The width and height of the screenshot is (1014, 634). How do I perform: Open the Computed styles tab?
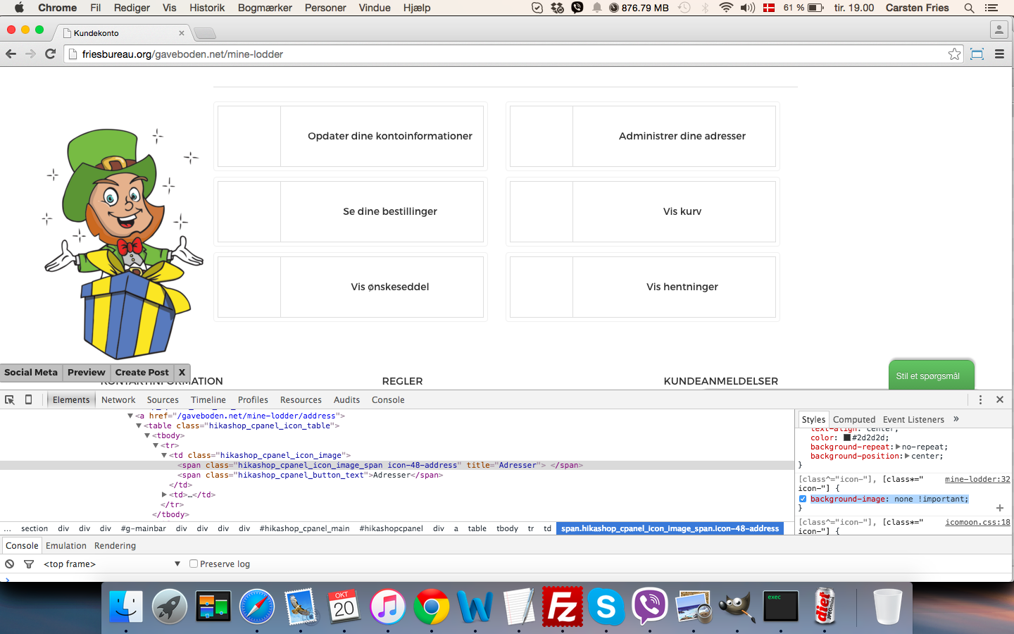click(853, 419)
